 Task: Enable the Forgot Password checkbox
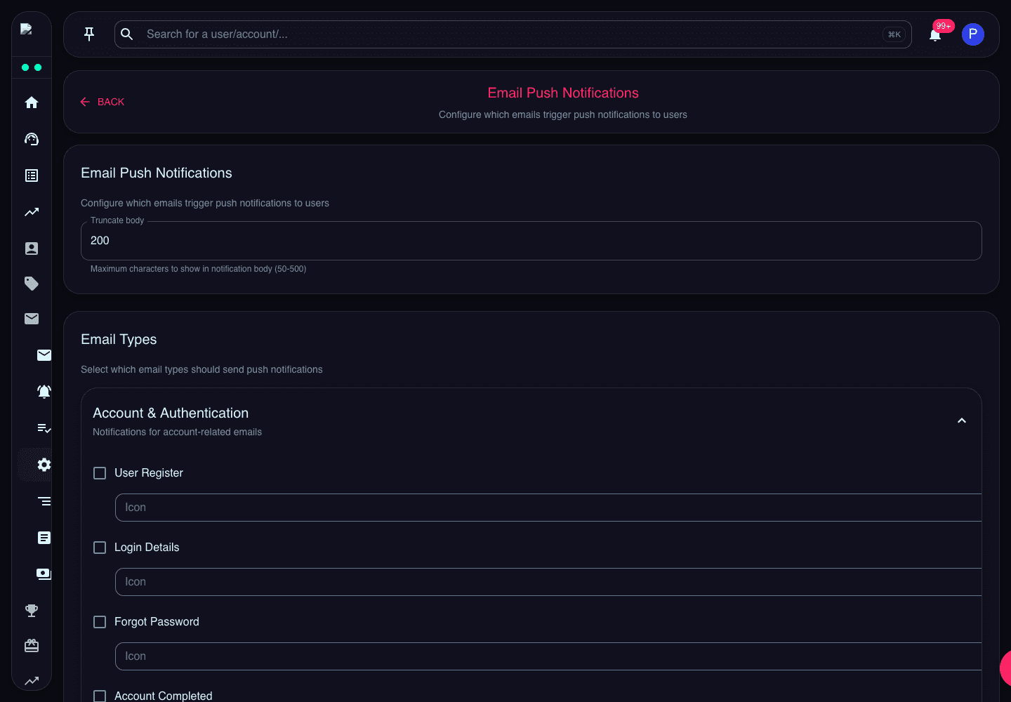[x=100, y=622]
